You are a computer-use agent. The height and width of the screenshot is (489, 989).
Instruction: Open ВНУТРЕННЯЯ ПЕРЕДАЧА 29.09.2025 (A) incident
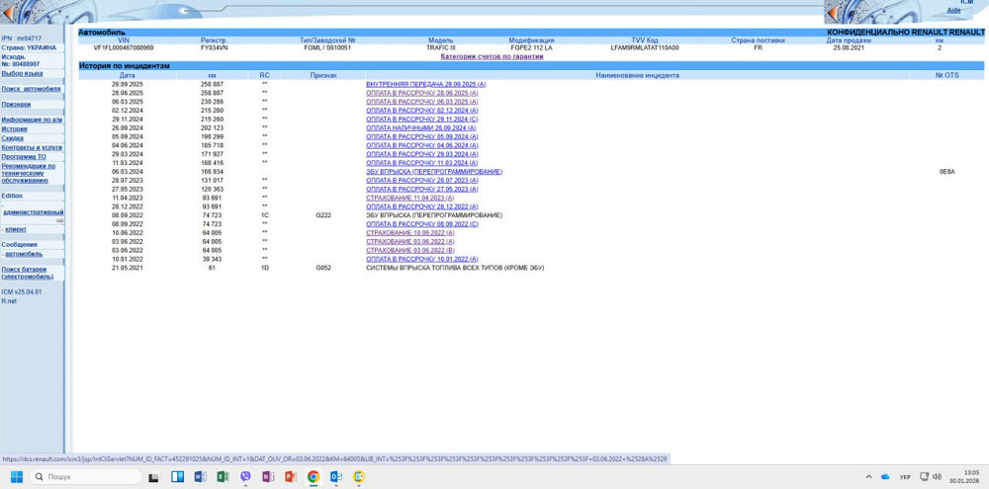[425, 84]
